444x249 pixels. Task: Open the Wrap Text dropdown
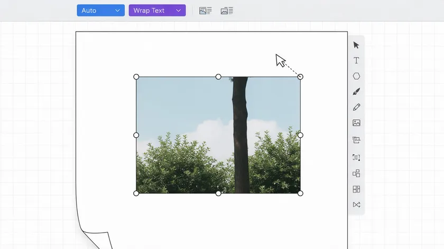coord(157,11)
